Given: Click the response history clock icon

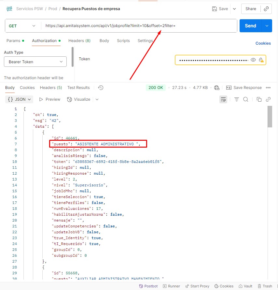Looking at the screenshot, I should [101, 88].
